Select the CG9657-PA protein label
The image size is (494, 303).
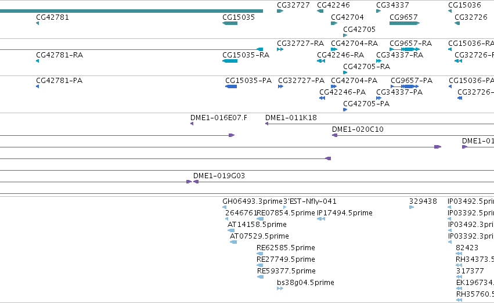click(412, 81)
